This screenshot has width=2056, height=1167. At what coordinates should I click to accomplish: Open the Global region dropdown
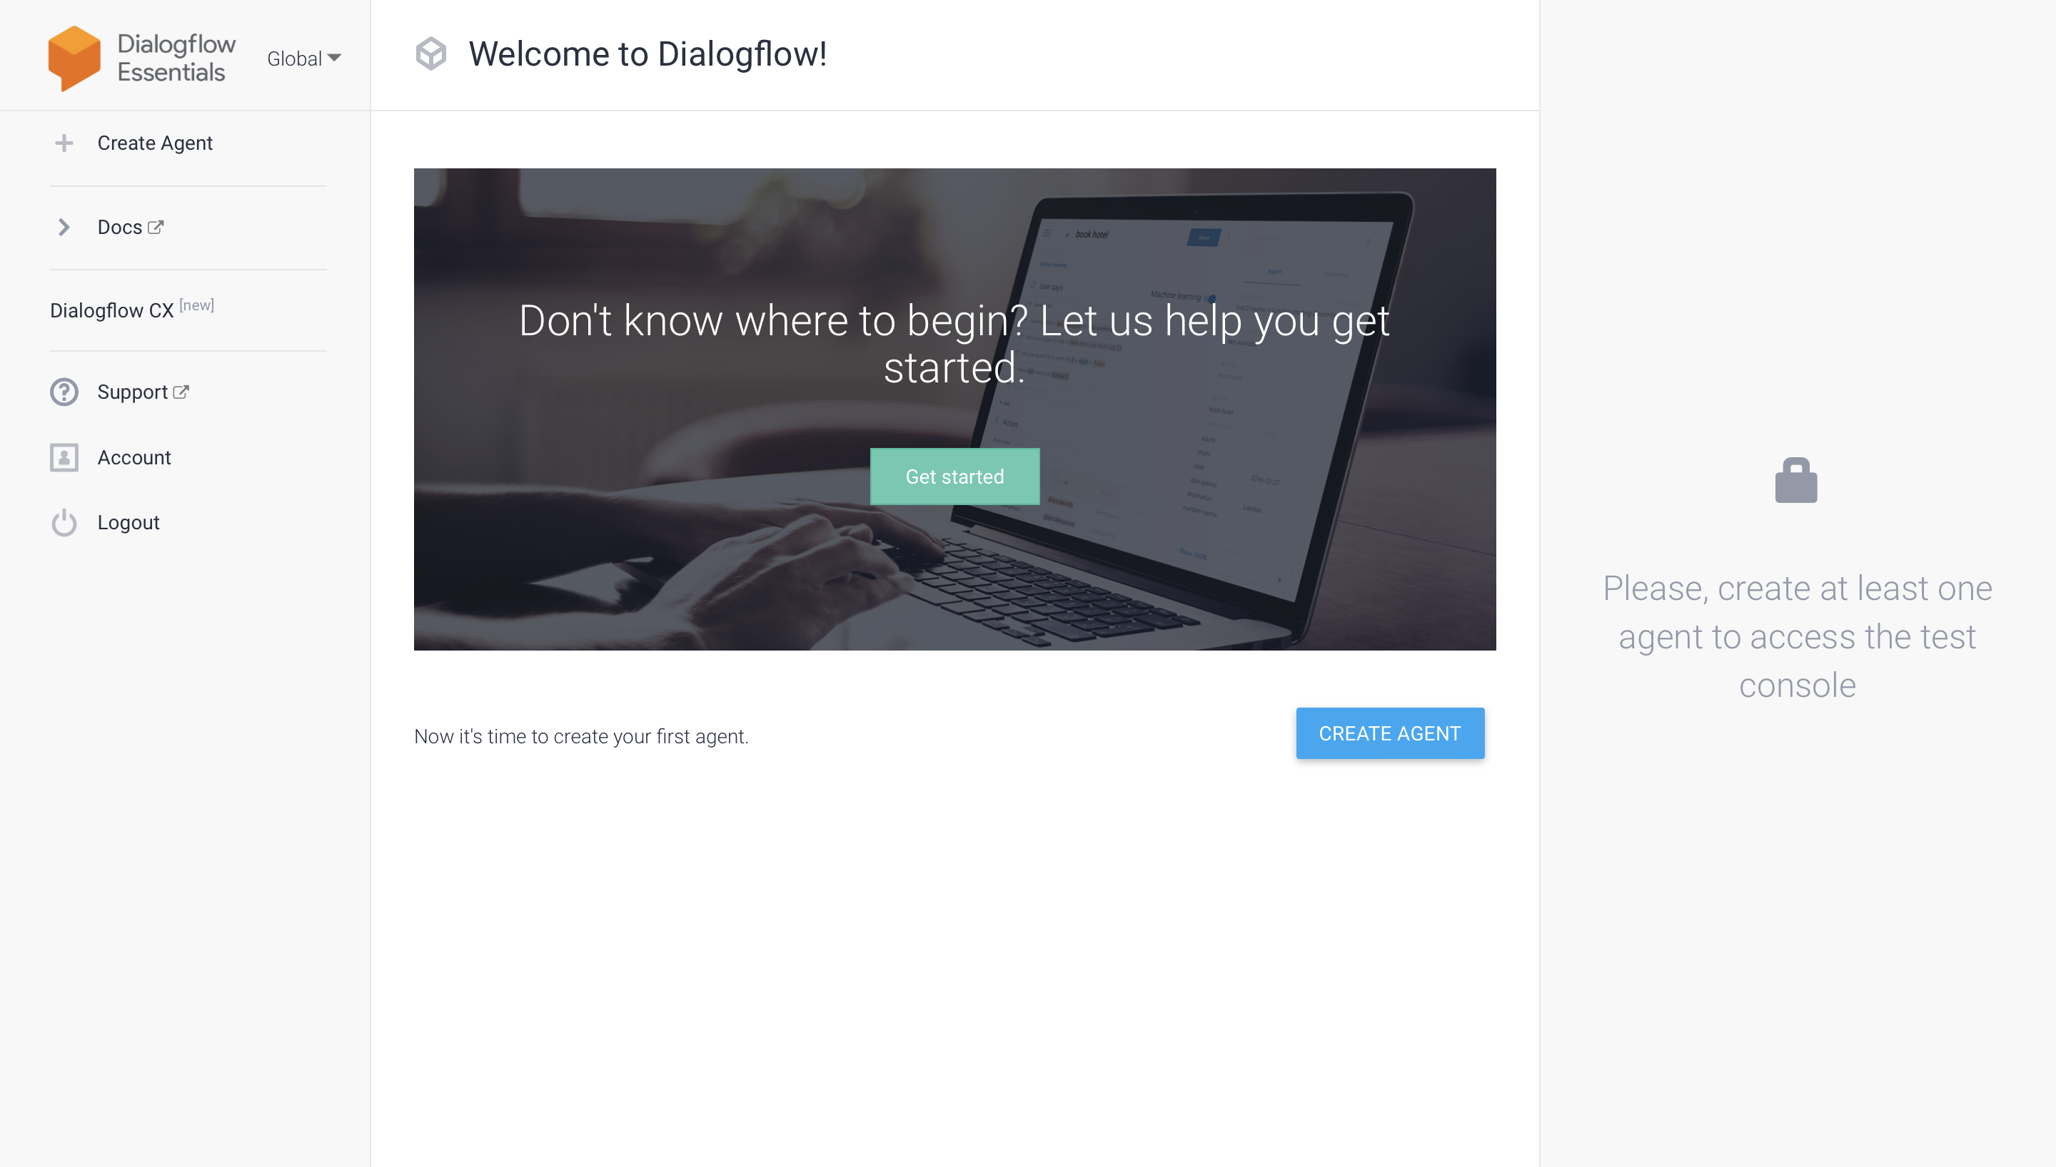tap(303, 58)
